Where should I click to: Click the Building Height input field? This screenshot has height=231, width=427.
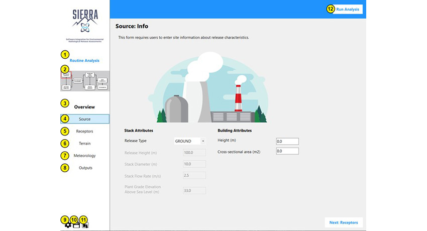[x=287, y=141]
